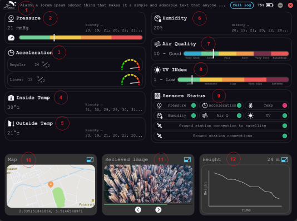Click the 30°c inside temperature reading
This screenshot has height=221, width=297.
pyautogui.click(x=13, y=107)
